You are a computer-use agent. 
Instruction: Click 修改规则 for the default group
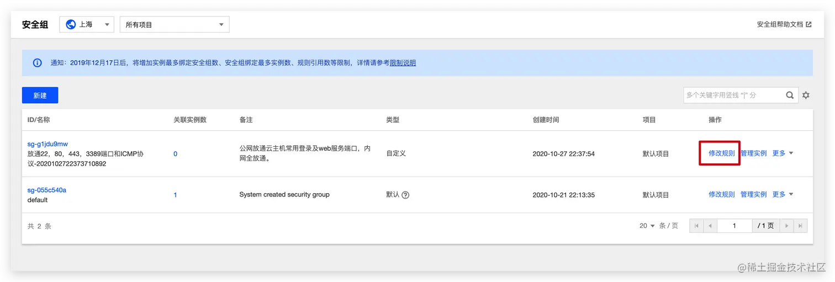click(722, 194)
